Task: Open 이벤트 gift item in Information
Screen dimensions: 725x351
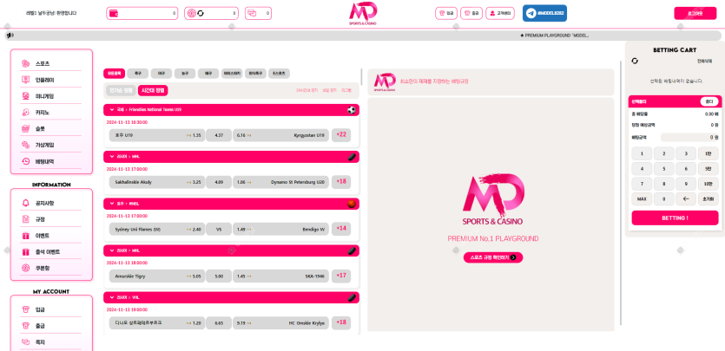Action: click(x=51, y=236)
